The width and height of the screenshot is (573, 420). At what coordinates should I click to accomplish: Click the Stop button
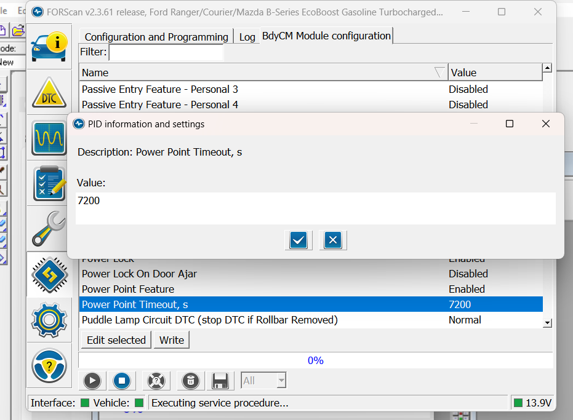pos(122,381)
